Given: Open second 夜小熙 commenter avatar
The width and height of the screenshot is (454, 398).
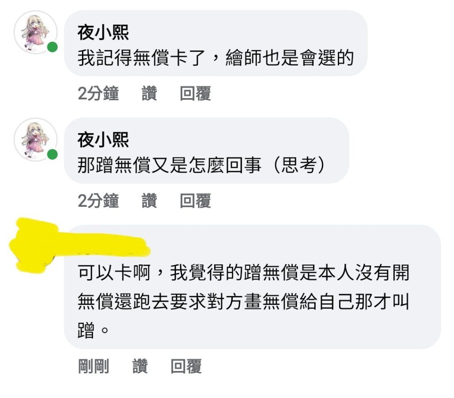Looking at the screenshot, I should tap(35, 140).
